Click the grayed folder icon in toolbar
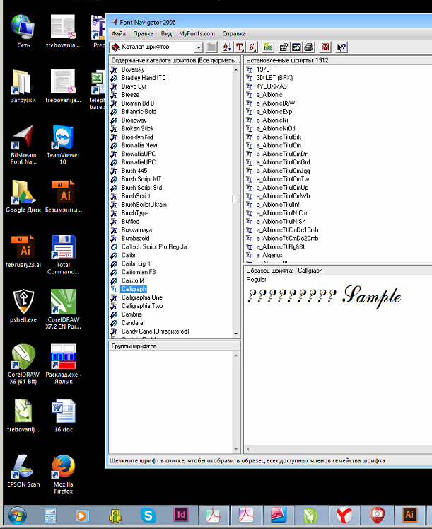Viewport: 432px width, 529px height. pos(211,47)
